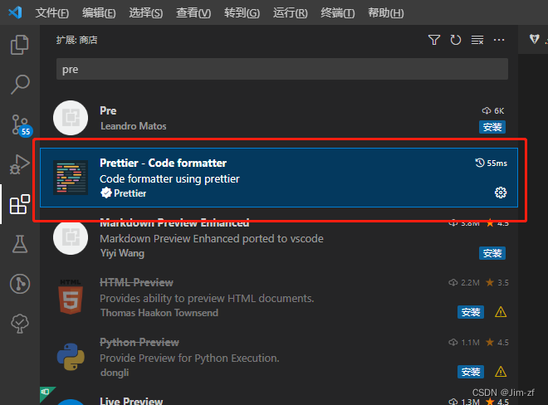The height and width of the screenshot is (405, 548).
Task: Clear extension search results
Action: [x=477, y=40]
